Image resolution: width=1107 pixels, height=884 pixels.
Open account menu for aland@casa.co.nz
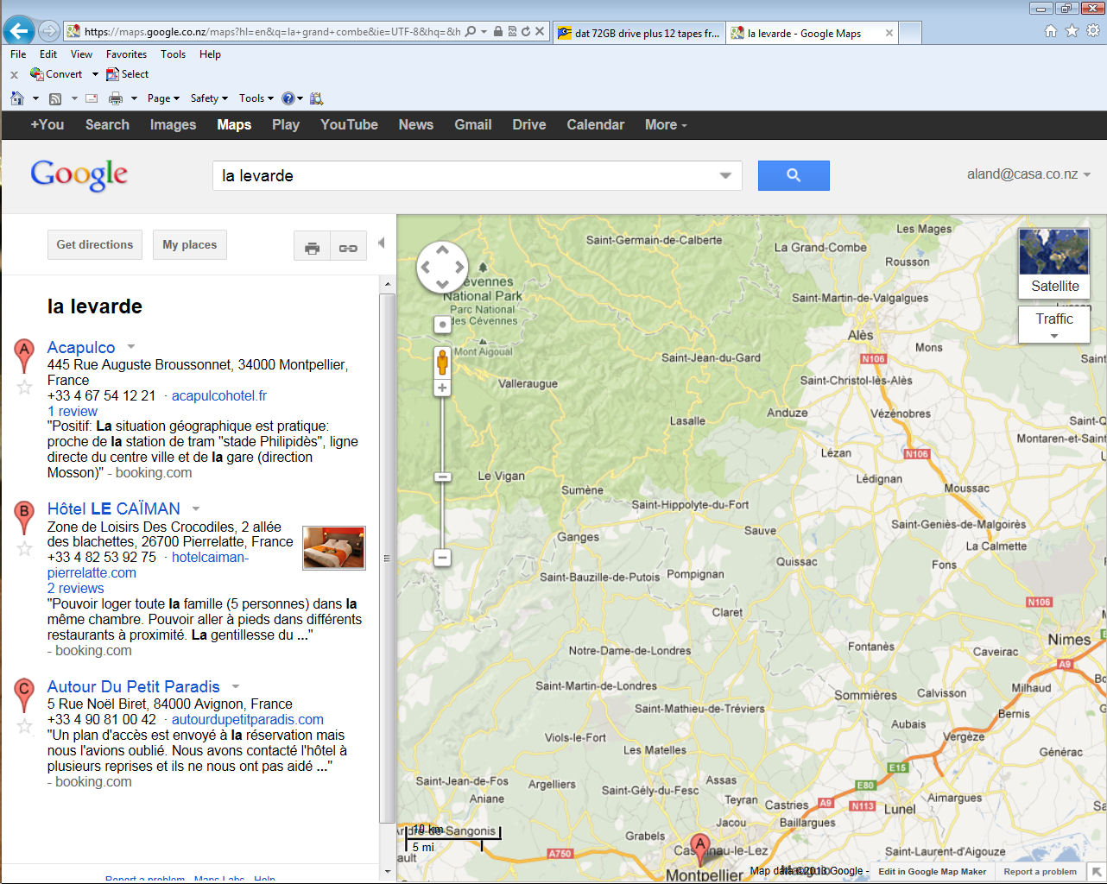point(1028,174)
